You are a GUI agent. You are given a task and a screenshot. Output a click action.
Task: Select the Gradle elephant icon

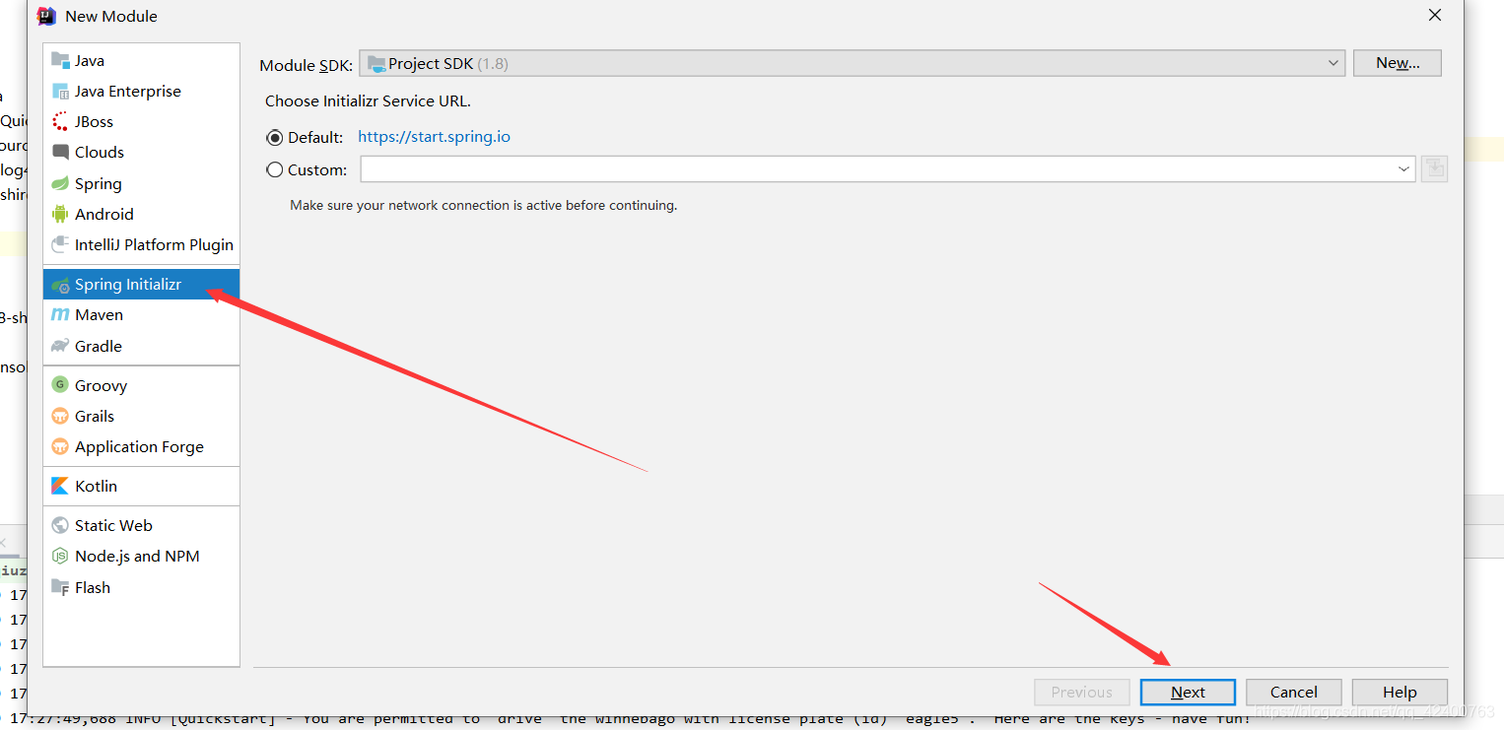coord(61,346)
